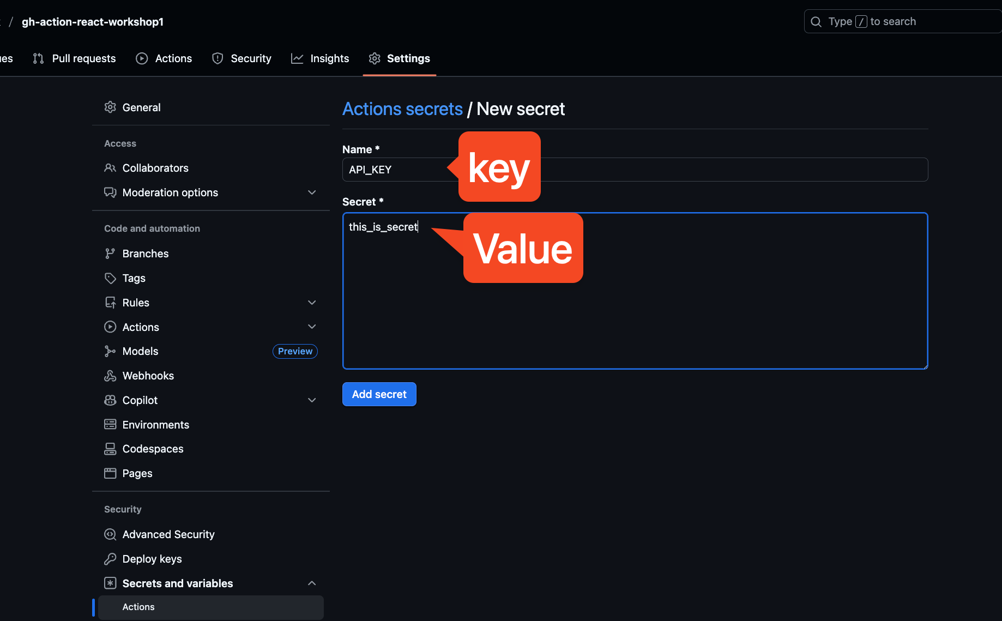This screenshot has height=621, width=1002.
Task: Click the Environments icon in sidebar
Action: (x=110, y=424)
